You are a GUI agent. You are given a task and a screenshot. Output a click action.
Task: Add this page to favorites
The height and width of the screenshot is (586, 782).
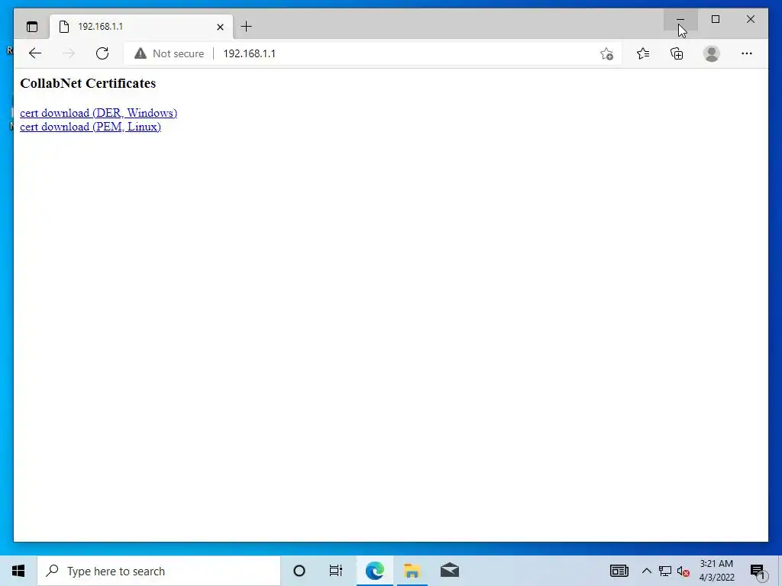point(606,54)
